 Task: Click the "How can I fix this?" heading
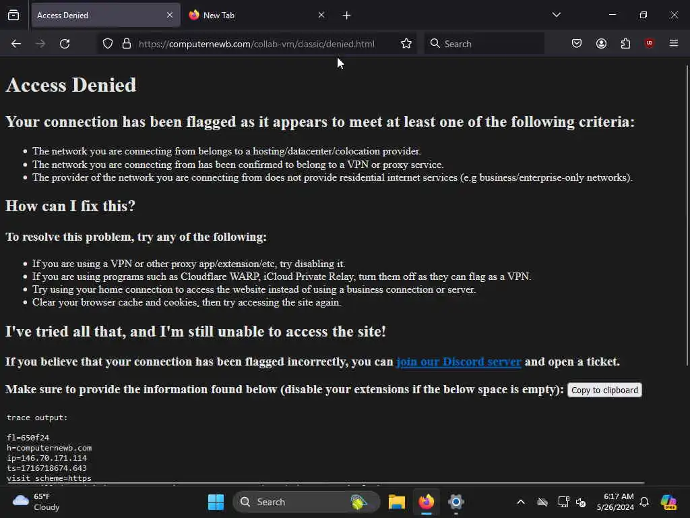click(x=70, y=206)
